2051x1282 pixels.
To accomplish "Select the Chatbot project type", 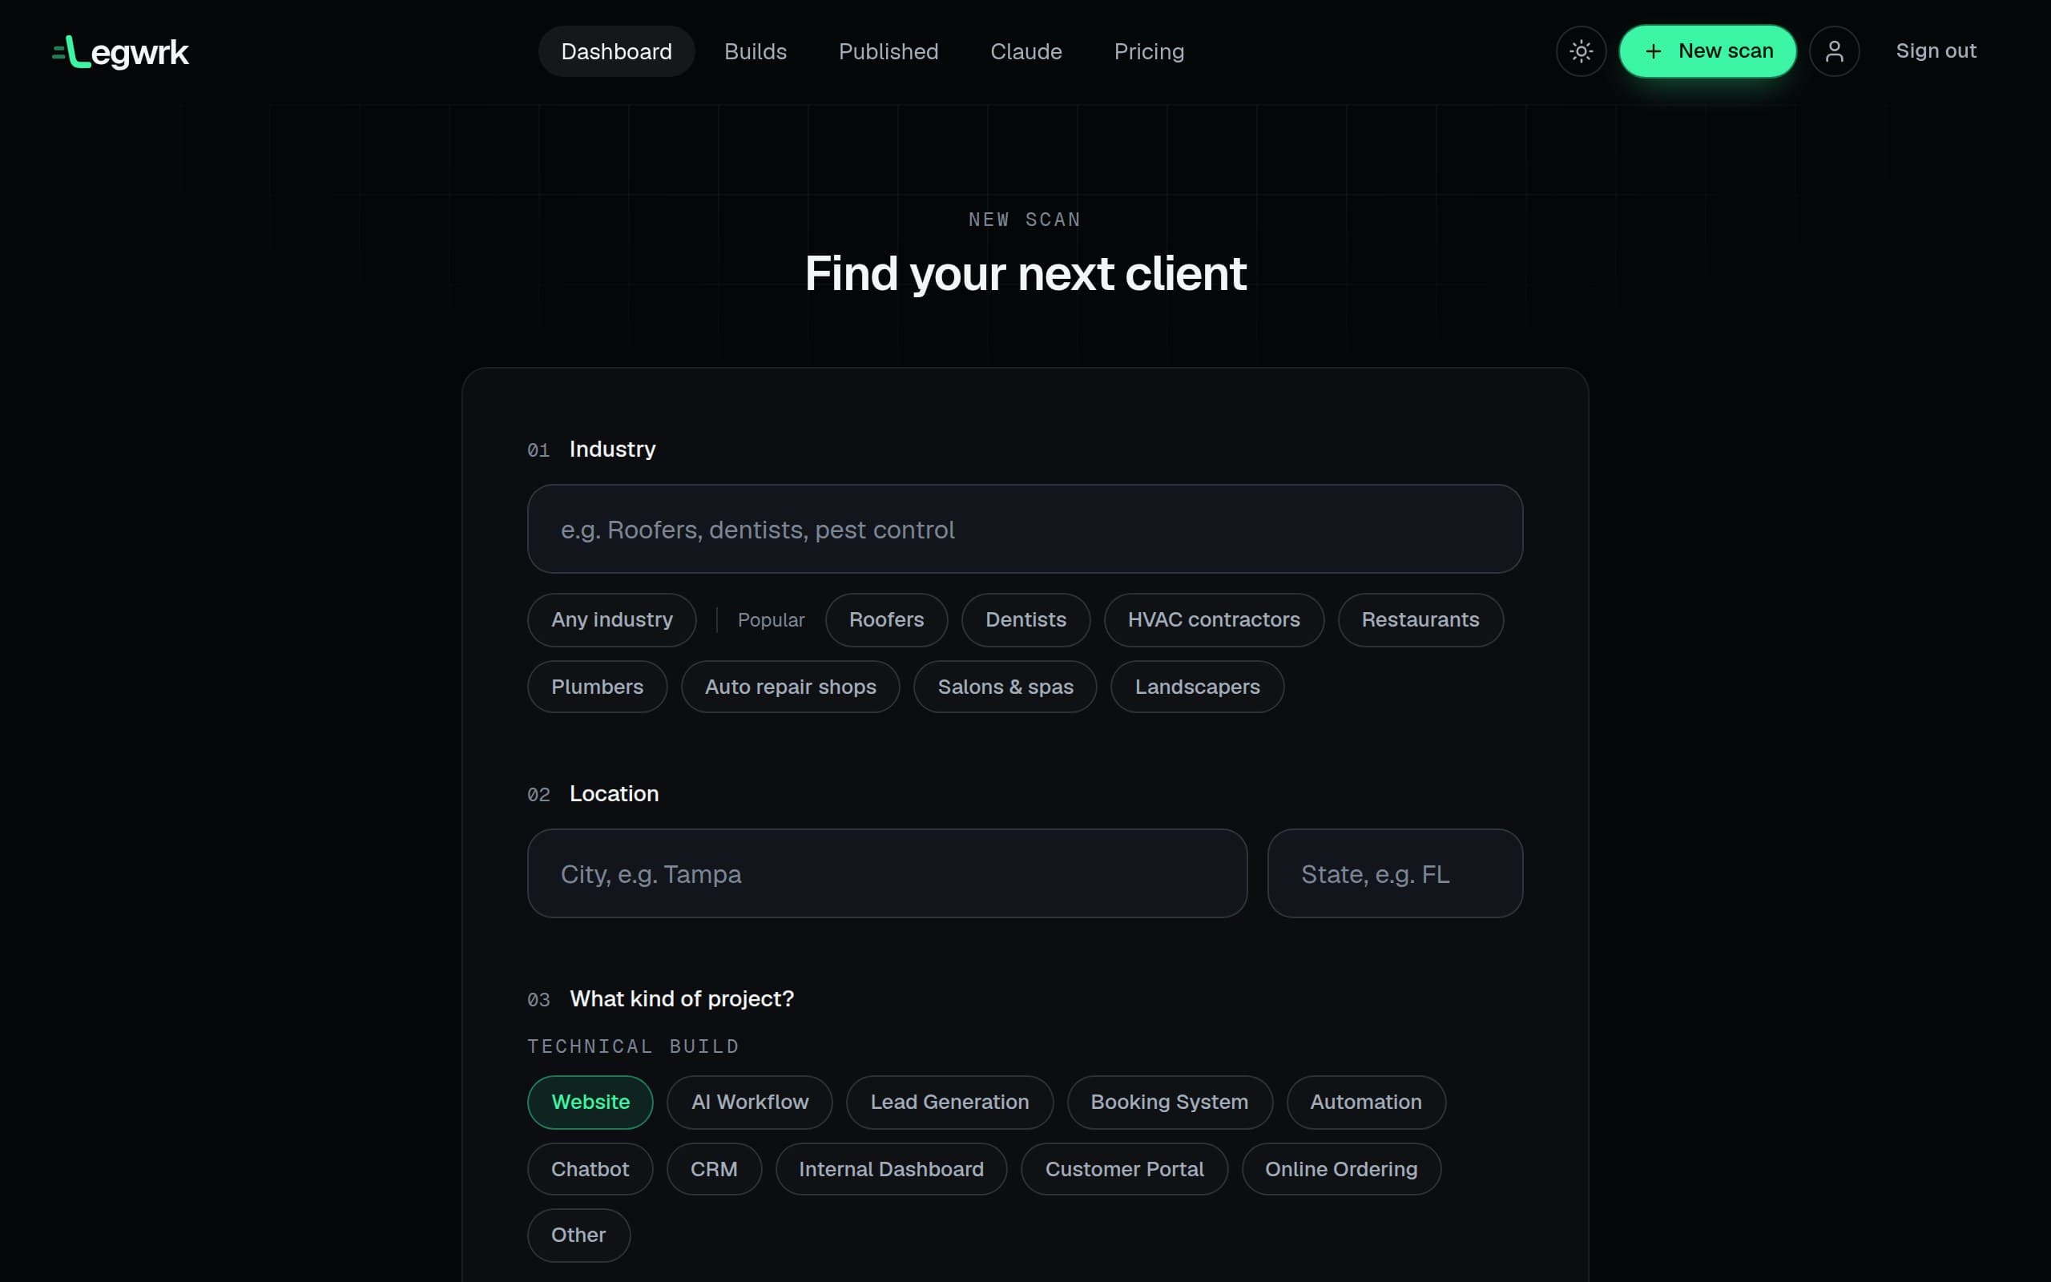I will tap(590, 1169).
